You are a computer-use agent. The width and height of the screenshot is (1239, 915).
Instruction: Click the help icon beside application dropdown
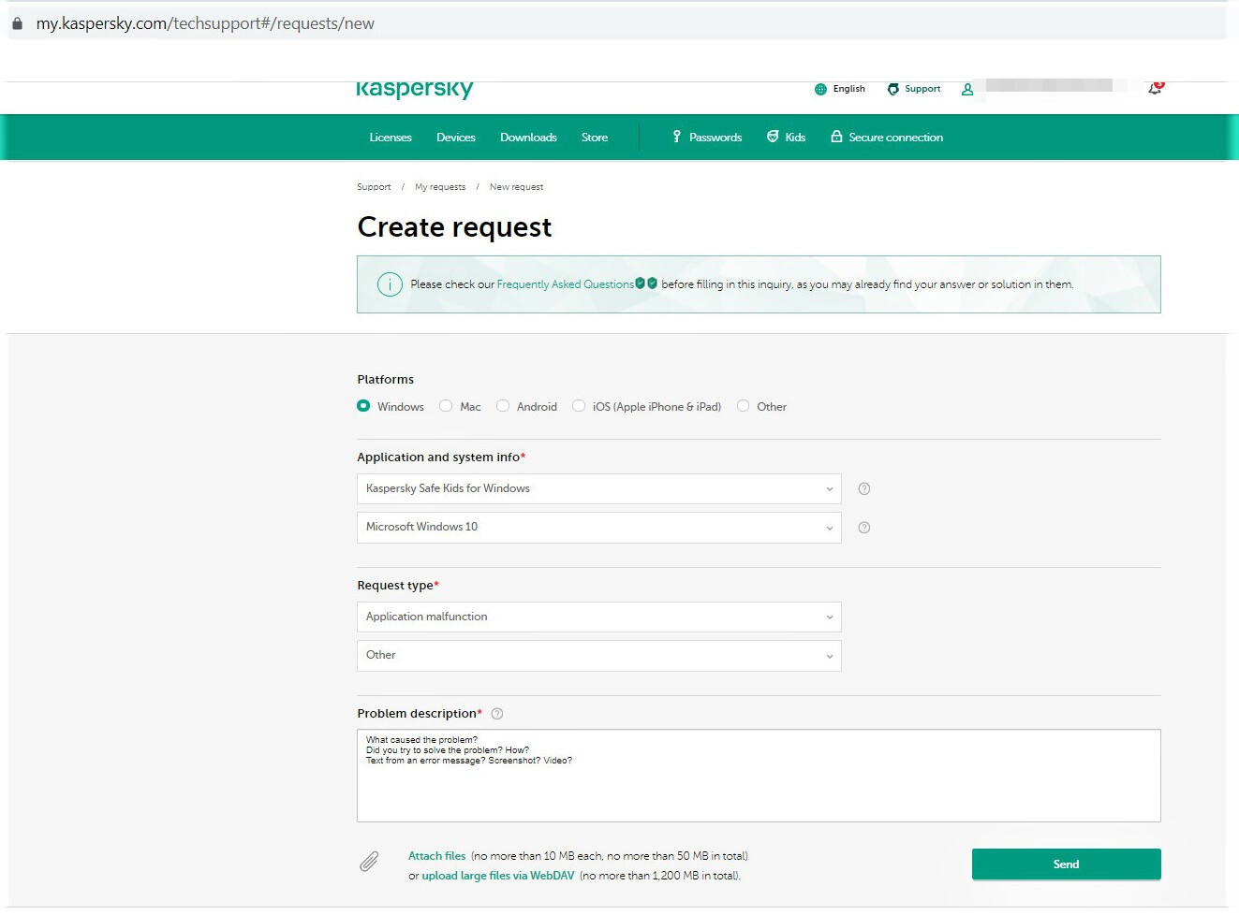coord(864,488)
